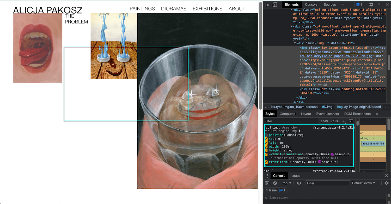Switch to the Computed tab
The height and width of the screenshot is (204, 391).
pos(287,114)
